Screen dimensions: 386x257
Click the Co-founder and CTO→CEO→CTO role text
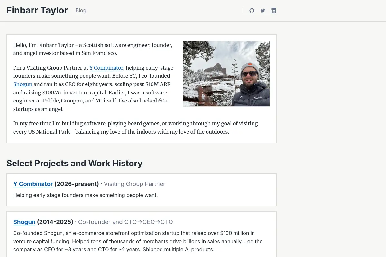[125, 222]
